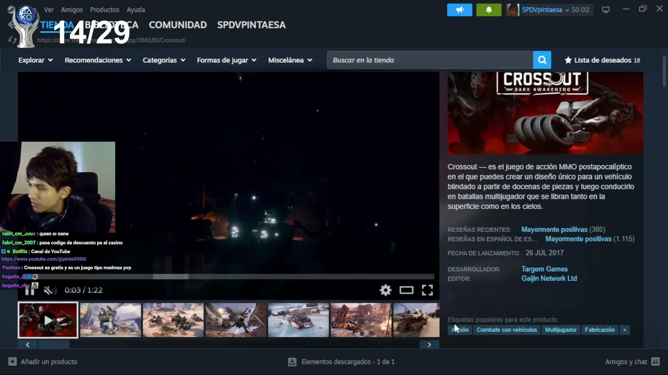
Task: Click the release date 26 JUL 2017
Action: coord(544,253)
